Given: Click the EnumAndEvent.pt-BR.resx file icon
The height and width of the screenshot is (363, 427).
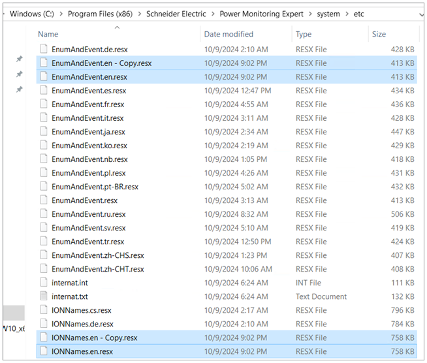Looking at the screenshot, I should (44, 186).
